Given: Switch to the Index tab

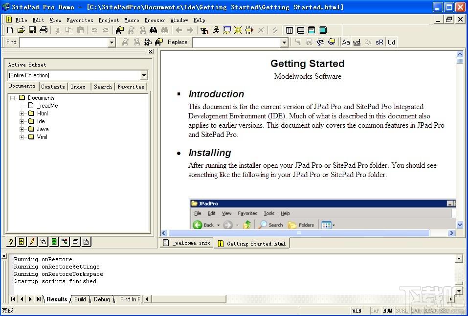Looking at the screenshot, I should click(x=78, y=87).
